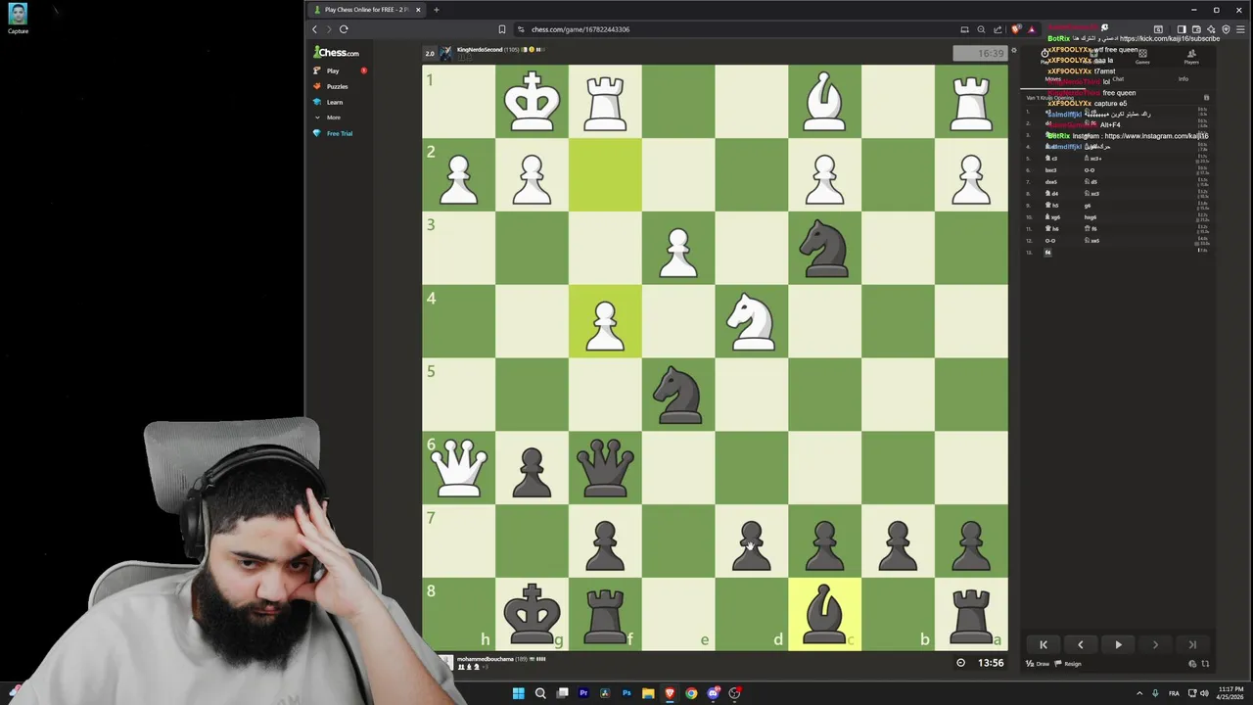Viewport: 1253px width, 705px height.
Task: Open Brave browser from taskbar
Action: 670,693
